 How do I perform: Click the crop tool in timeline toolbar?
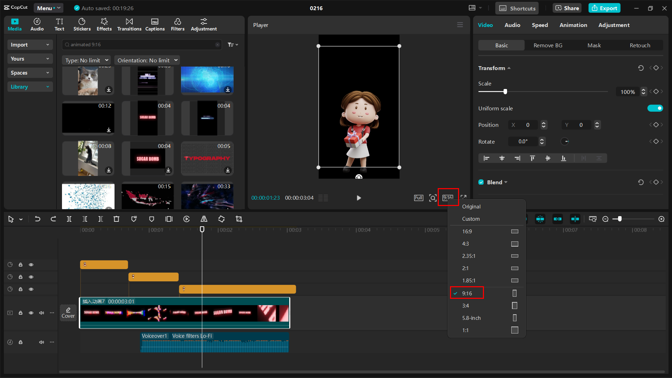[239, 219]
